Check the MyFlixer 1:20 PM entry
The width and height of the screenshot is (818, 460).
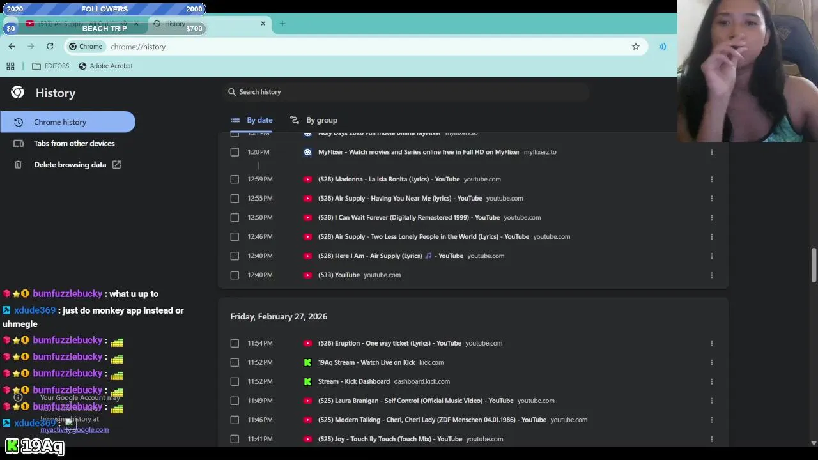235,152
